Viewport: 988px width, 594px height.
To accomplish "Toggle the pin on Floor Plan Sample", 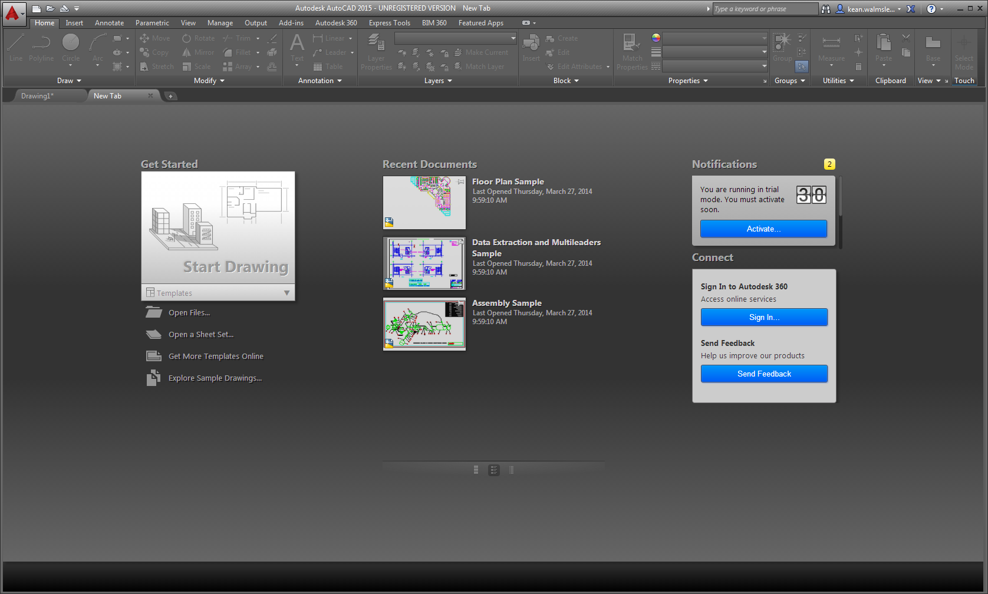I will 460,181.
